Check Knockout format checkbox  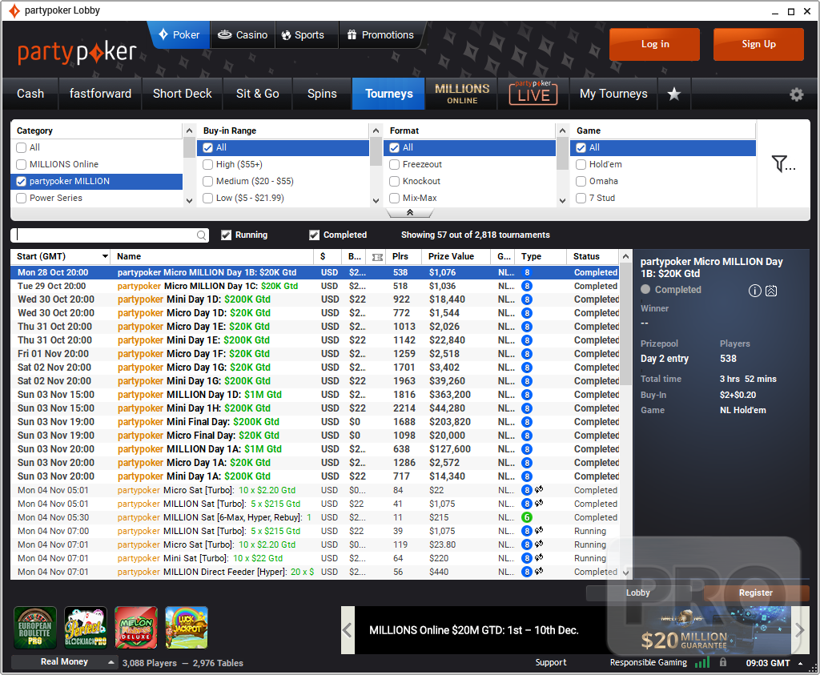click(x=394, y=182)
